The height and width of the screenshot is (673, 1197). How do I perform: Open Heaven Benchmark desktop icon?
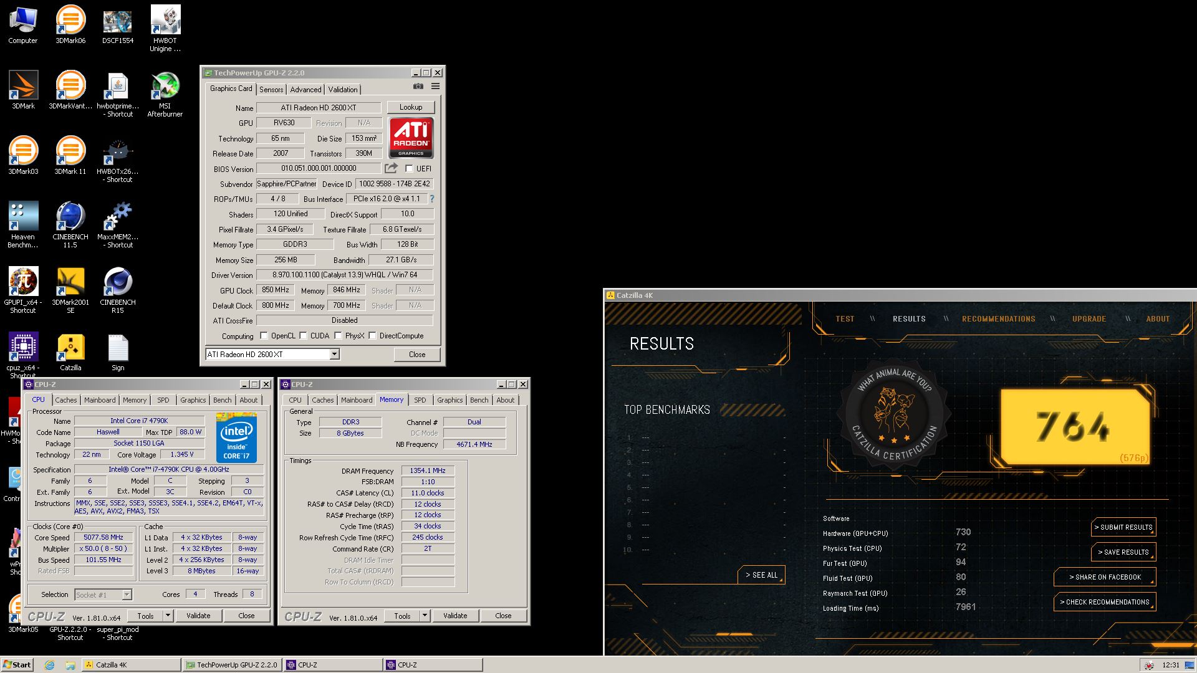click(23, 225)
